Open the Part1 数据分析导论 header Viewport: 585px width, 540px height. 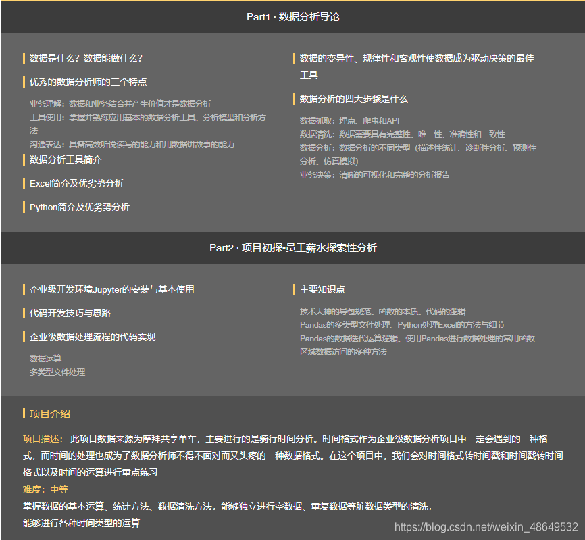(292, 16)
